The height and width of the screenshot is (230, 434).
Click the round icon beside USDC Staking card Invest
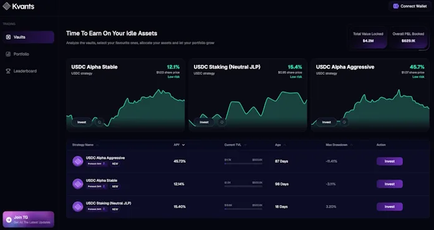(x=222, y=122)
